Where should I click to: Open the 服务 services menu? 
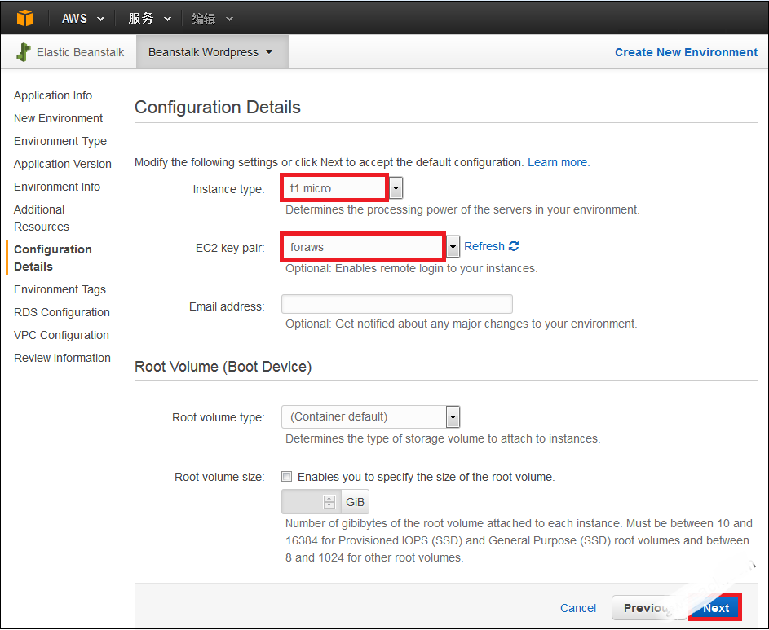coord(149,19)
